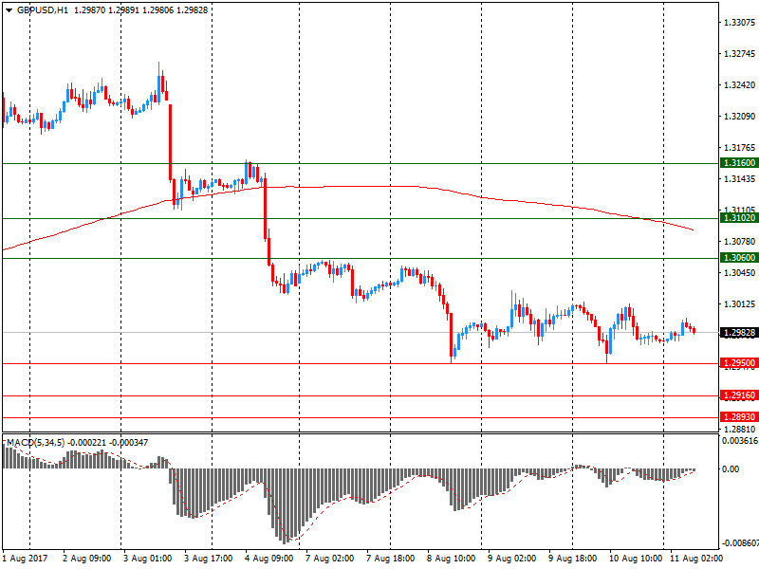Click the 1.30780 price scale value
This screenshot has height=569, width=759.
pos(739,242)
